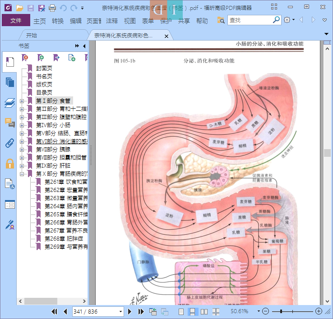Image resolution: width=333 pixels, height=319 pixels.
Task: Select the 封面页 bookmark
Action: pos(44,68)
